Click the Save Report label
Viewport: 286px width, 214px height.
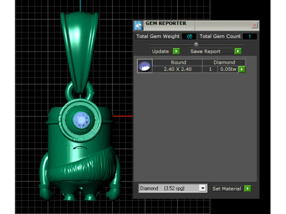coord(206,51)
